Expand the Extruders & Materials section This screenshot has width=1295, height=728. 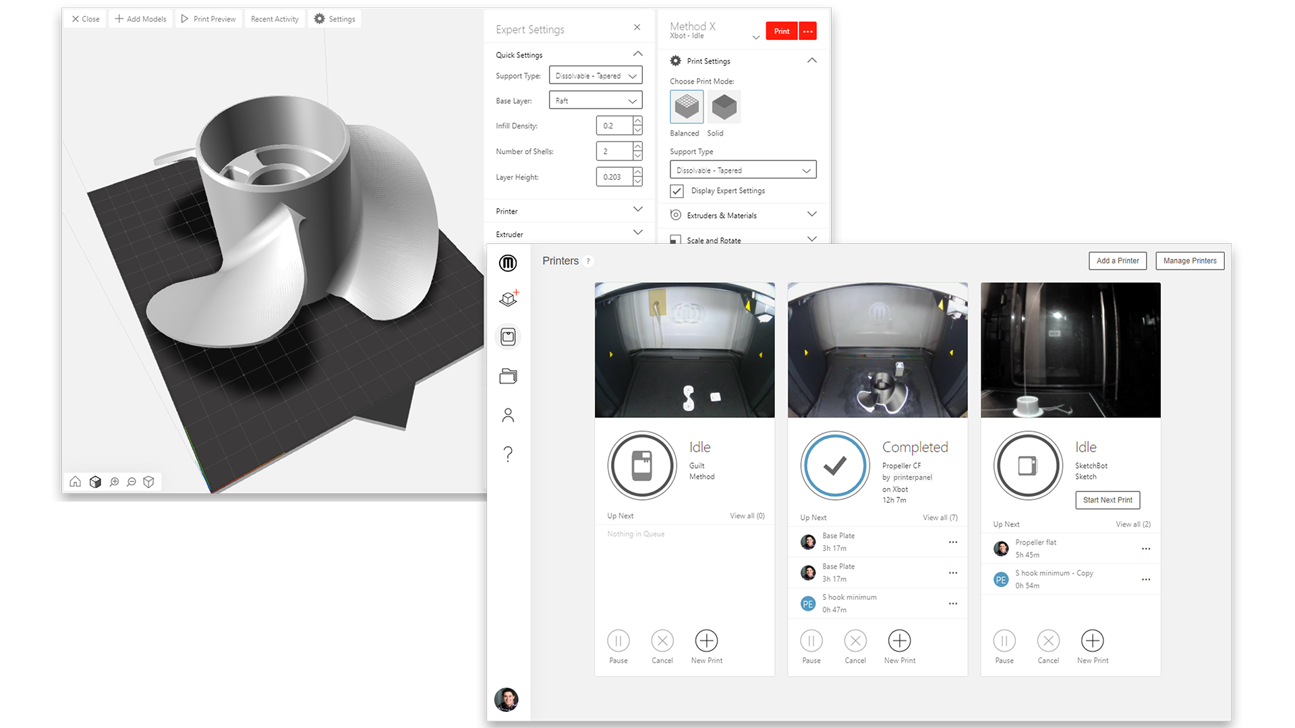pos(812,215)
